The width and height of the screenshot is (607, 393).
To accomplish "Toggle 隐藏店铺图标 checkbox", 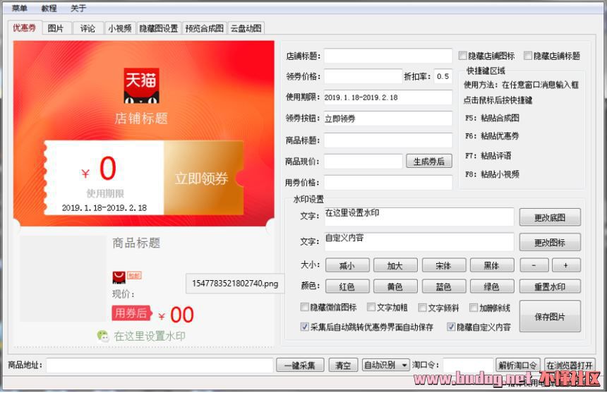I will tap(462, 56).
